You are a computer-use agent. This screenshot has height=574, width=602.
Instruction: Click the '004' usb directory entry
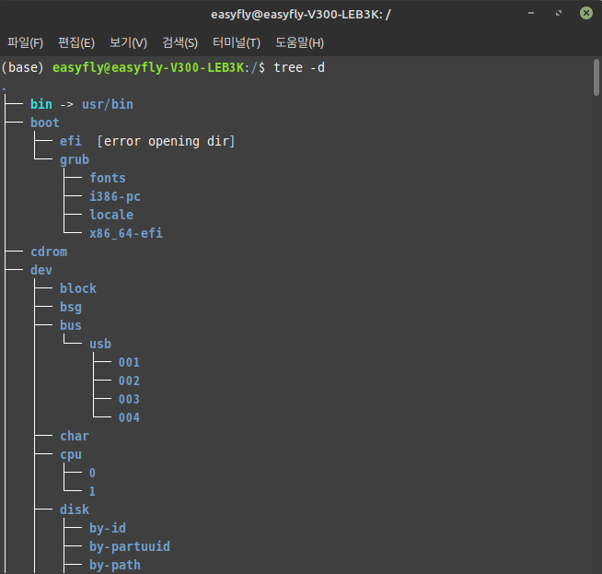129,418
